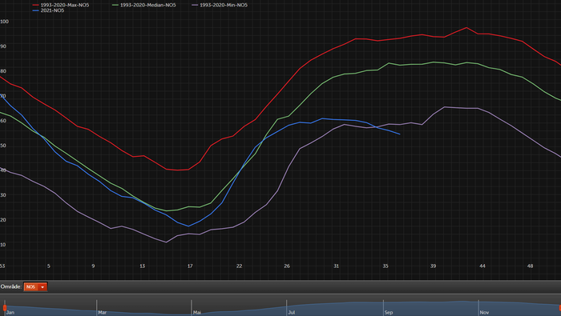The width and height of the screenshot is (561, 316).
Task: Open the Område NO5 dropdown
Action: pyautogui.click(x=35, y=286)
